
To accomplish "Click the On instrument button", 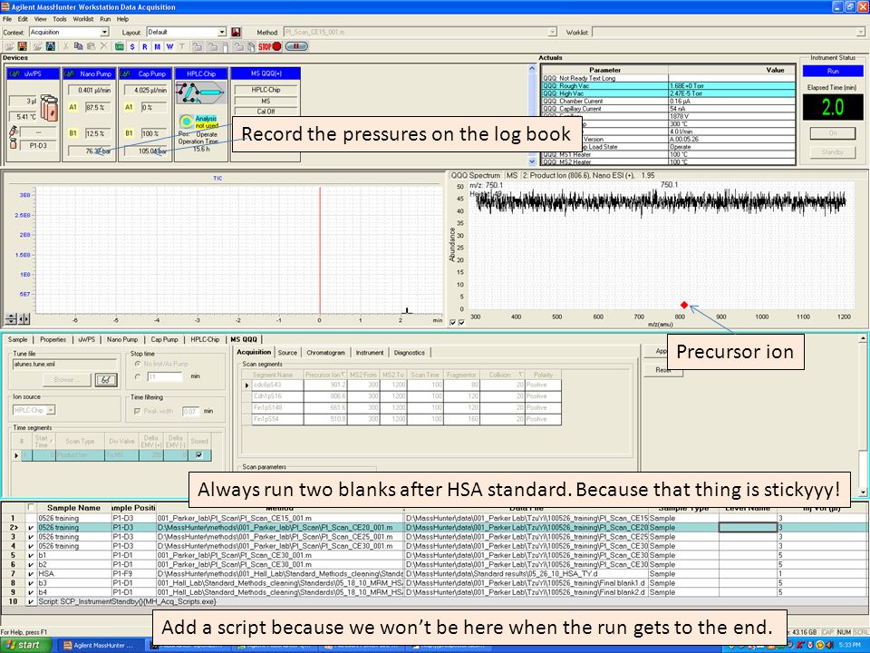I will click(x=833, y=133).
